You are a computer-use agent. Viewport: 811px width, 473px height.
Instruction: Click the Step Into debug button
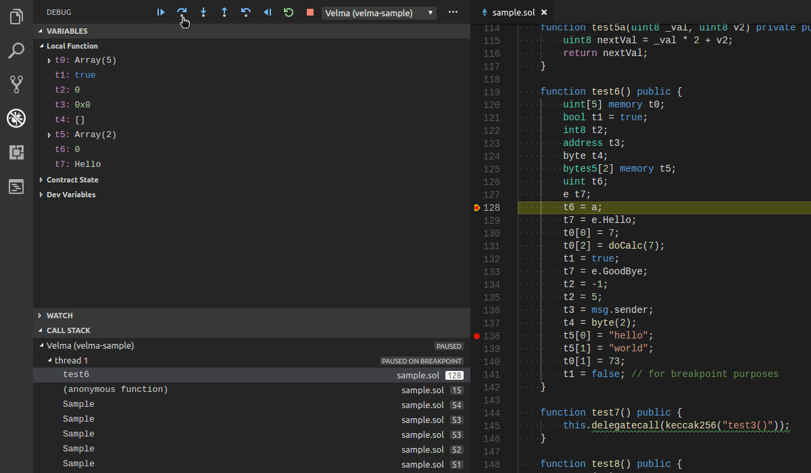click(x=203, y=12)
